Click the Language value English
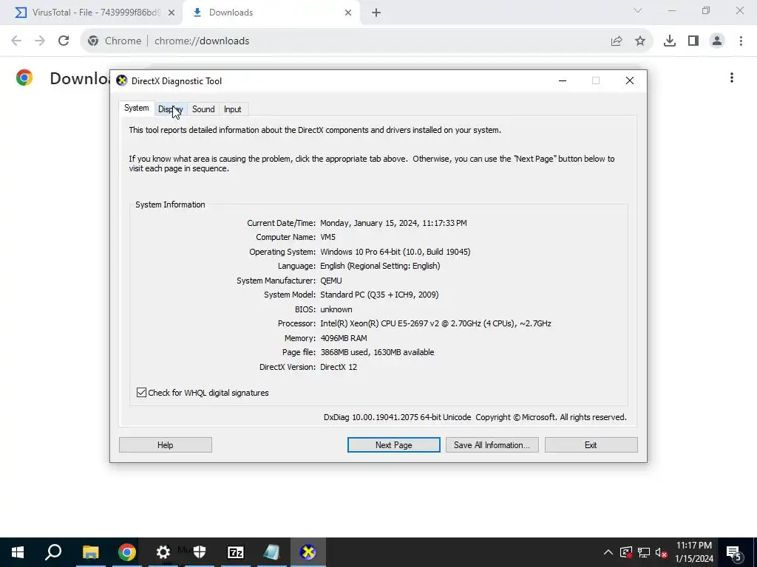 pyautogui.click(x=380, y=266)
